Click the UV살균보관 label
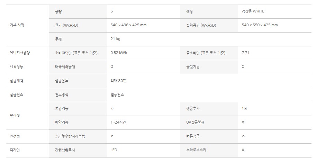The image size is (317, 162). [195, 122]
